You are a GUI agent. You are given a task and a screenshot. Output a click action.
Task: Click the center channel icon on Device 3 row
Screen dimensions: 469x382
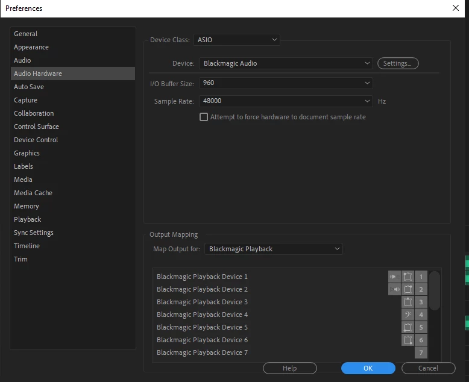click(x=408, y=302)
